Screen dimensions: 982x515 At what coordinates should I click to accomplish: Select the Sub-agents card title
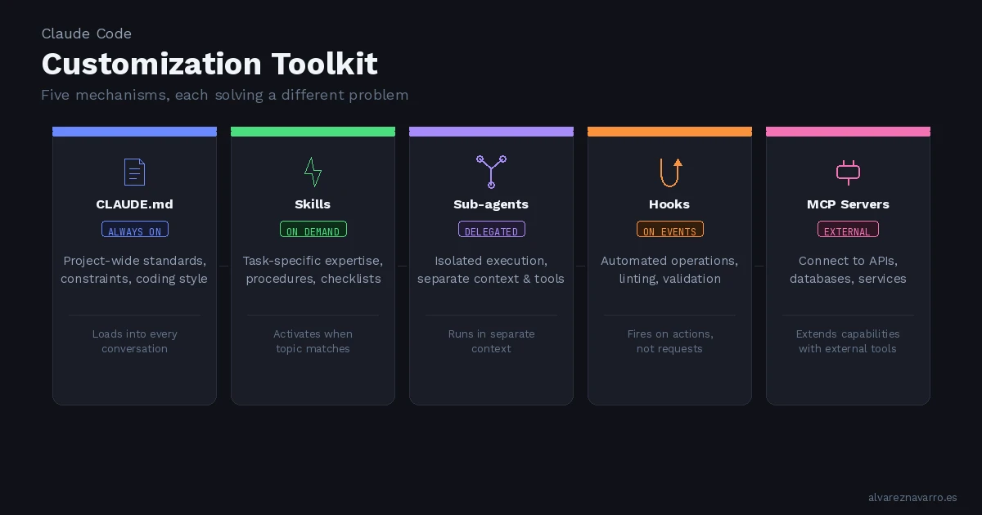point(491,204)
